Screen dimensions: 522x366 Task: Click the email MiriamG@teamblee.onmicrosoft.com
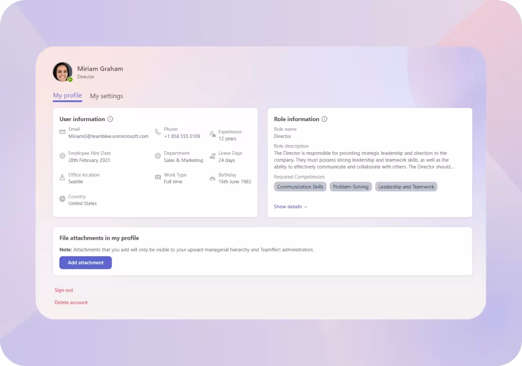[108, 136]
